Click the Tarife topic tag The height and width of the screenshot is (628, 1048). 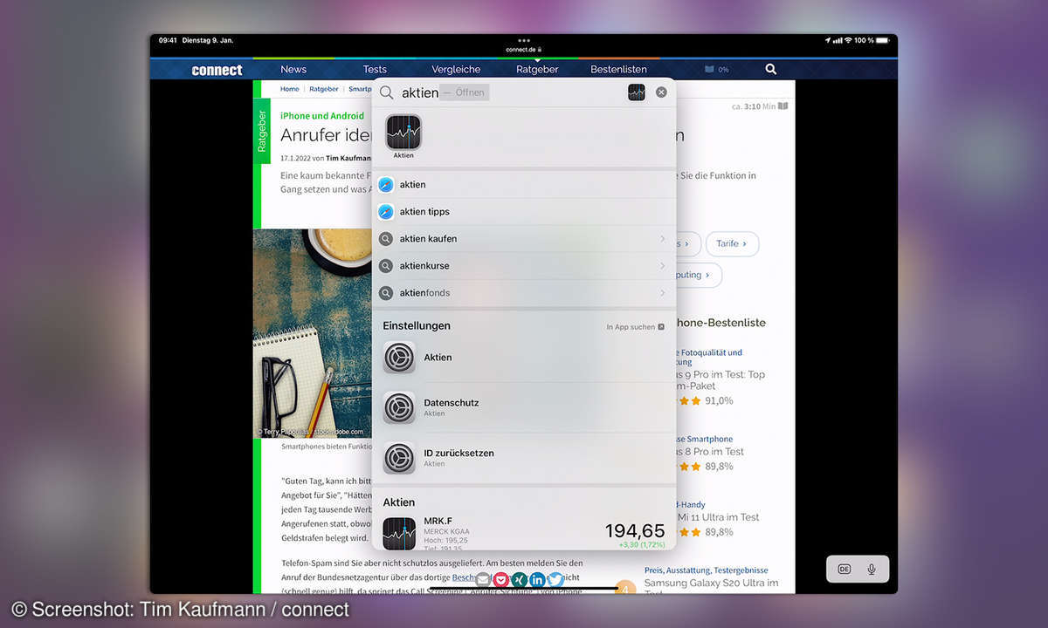click(x=732, y=244)
